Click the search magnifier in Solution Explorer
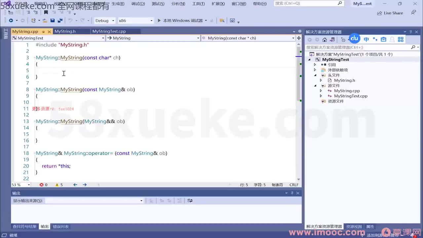Image resolution: width=423 pixels, height=238 pixels. click(x=413, y=47)
